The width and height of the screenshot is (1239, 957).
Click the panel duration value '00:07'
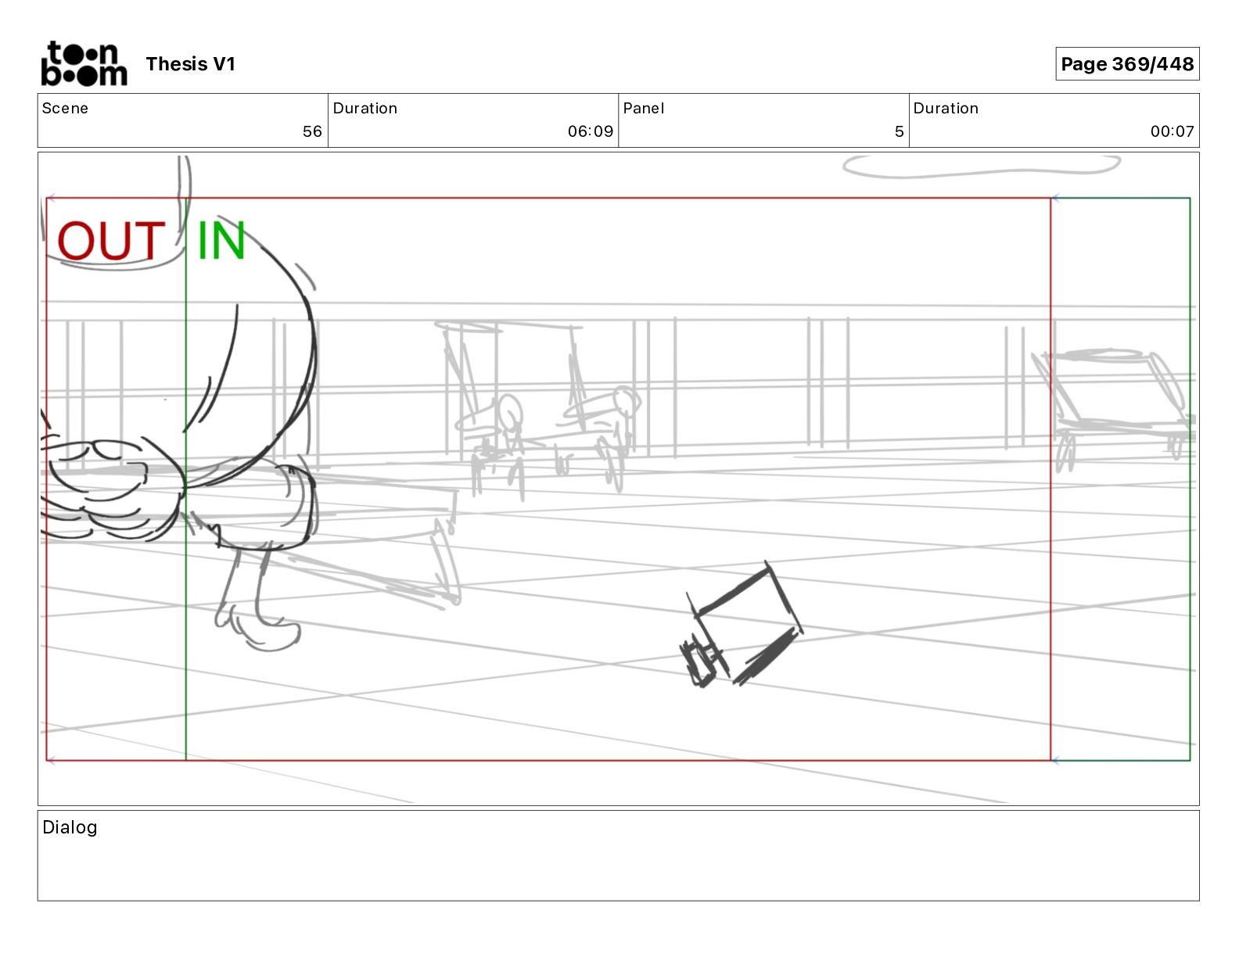[x=1172, y=131]
